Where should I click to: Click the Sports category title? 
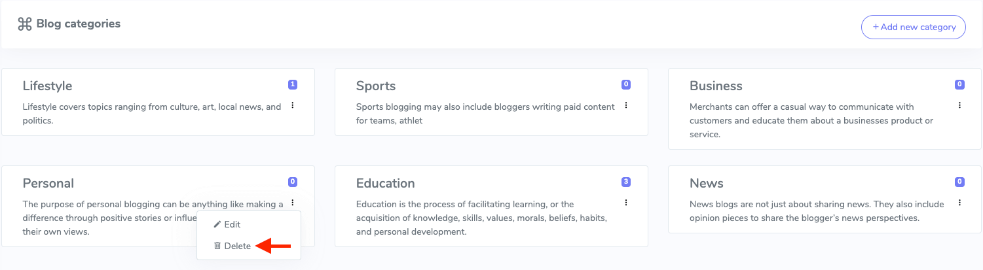click(376, 86)
